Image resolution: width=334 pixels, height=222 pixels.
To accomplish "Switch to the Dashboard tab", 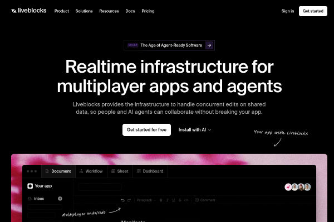I will pyautogui.click(x=150, y=171).
